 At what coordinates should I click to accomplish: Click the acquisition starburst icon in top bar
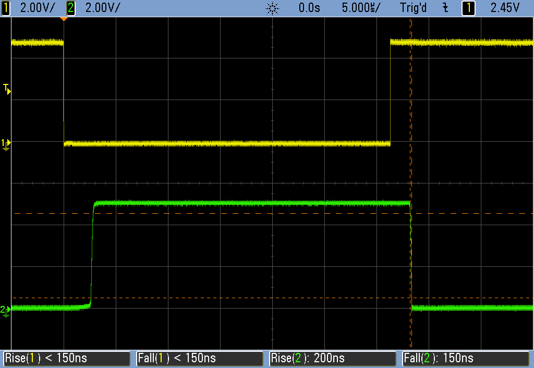[x=272, y=8]
